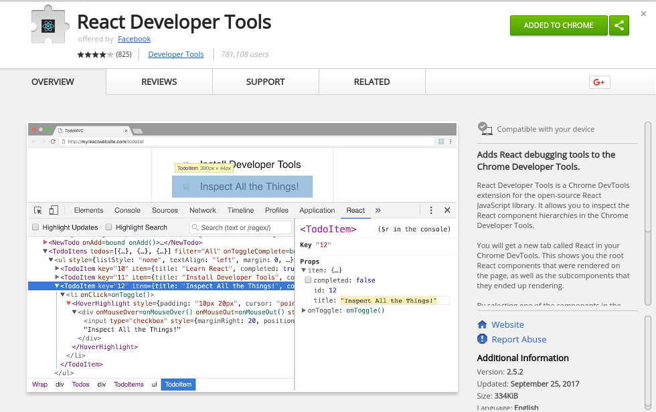Show more DevTools tabs chevron
This screenshot has width=656, height=412.
(378, 210)
